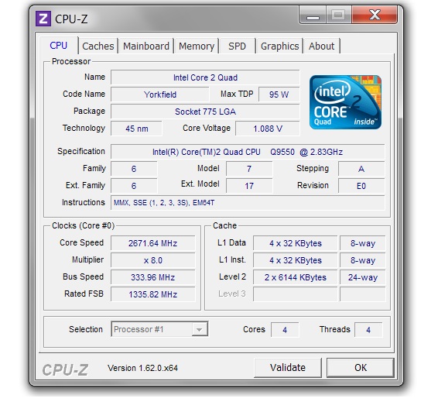The width and height of the screenshot is (438, 419).
Task: Click the Cores count value 4
Action: point(285,330)
